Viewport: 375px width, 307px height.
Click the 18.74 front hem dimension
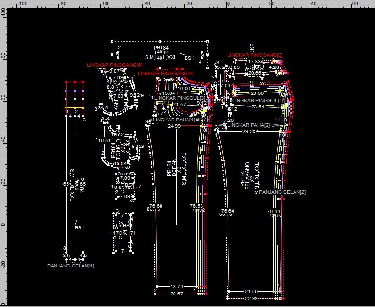(177, 286)
